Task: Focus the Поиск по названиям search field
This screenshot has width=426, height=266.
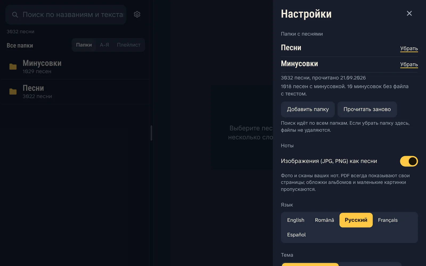Action: [66, 15]
